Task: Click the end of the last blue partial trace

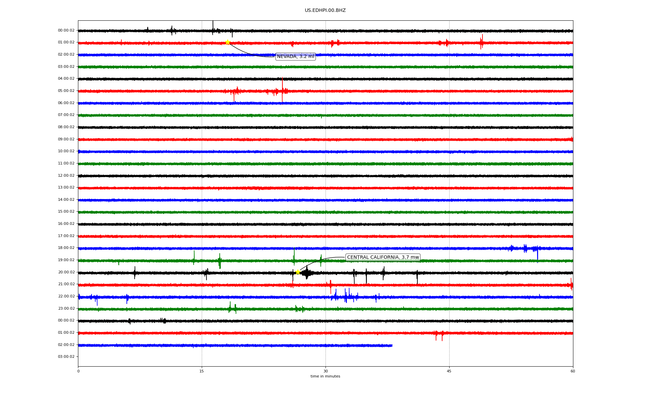Action: (x=392, y=346)
